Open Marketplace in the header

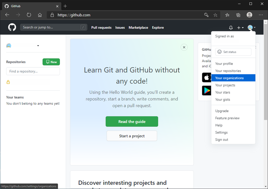pos(138,28)
